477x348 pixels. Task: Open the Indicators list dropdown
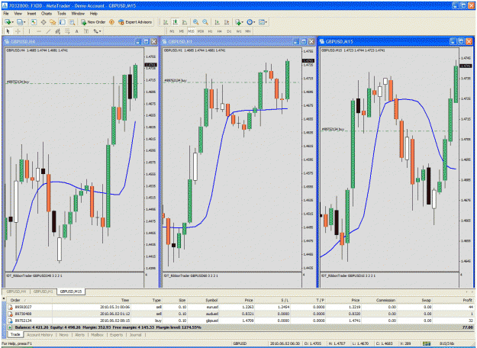click(x=239, y=22)
